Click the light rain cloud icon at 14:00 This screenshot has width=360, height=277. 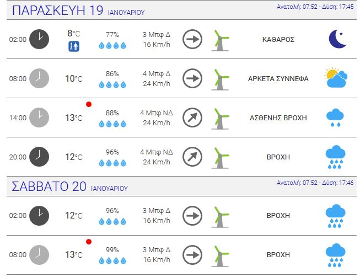point(335,118)
